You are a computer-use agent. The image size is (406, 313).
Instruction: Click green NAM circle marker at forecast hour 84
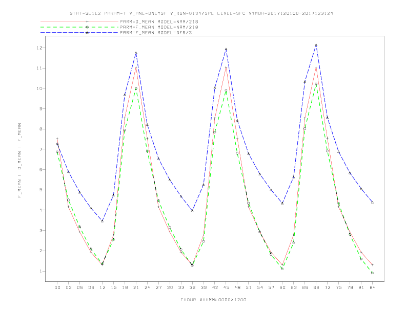pos(372,273)
